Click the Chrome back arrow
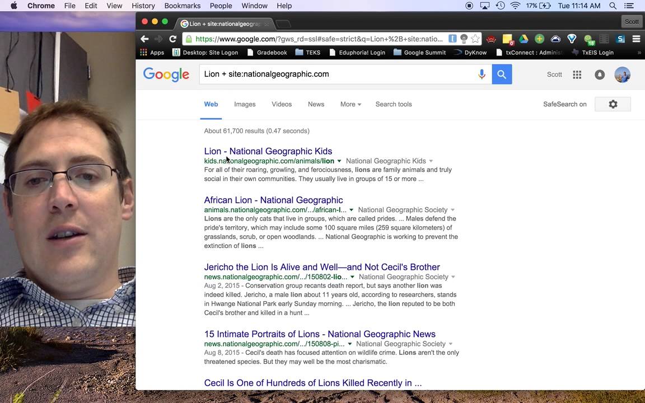Image resolution: width=645 pixels, height=403 pixels. click(144, 39)
